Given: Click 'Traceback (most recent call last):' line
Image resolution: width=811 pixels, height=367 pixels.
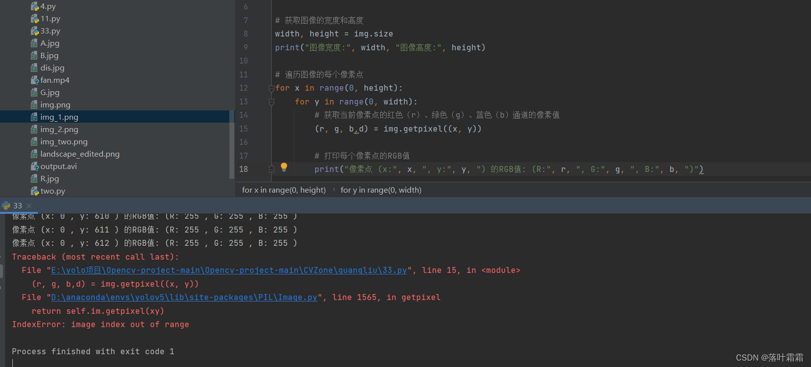Looking at the screenshot, I should click(x=96, y=257).
